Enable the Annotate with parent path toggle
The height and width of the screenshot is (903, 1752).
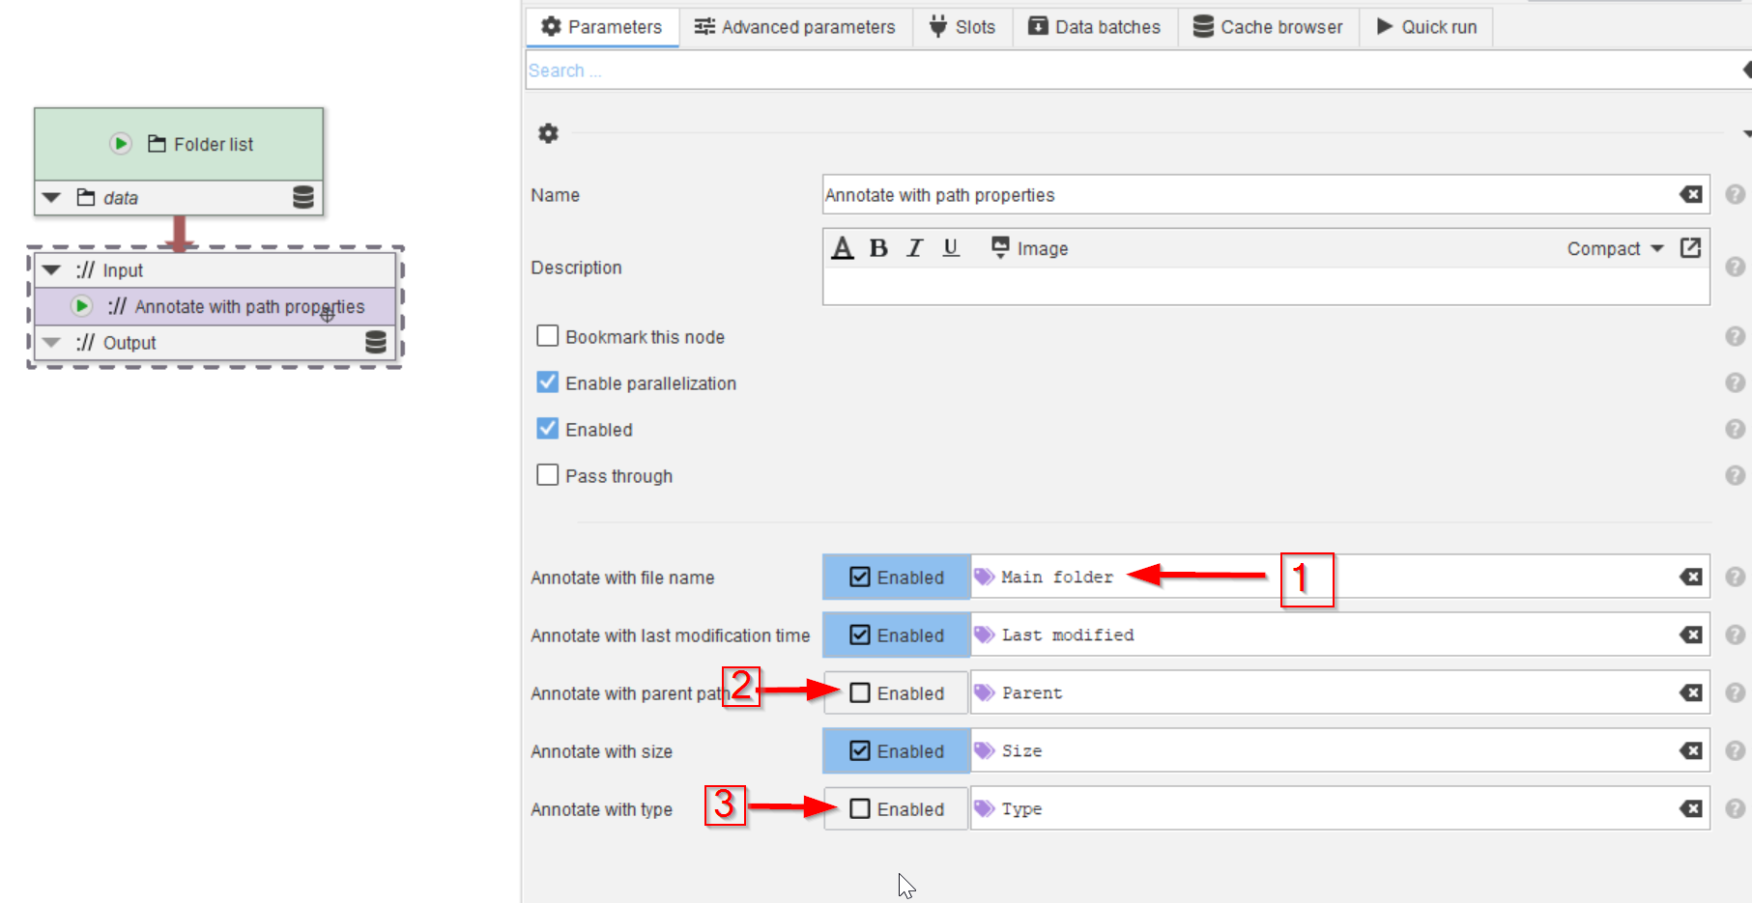tap(896, 693)
